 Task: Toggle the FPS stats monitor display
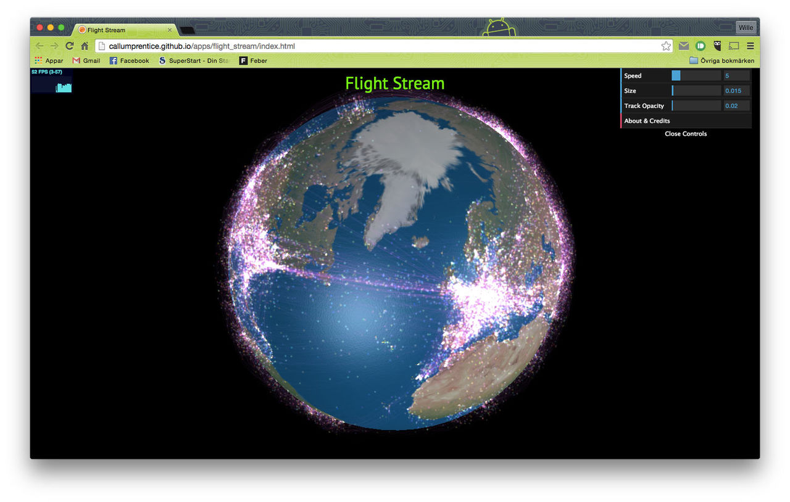52,81
